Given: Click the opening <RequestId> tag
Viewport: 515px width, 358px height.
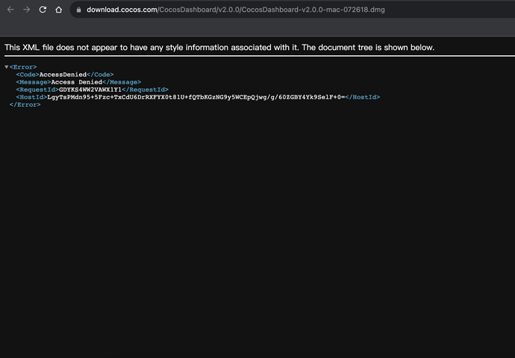Looking at the screenshot, I should click(x=37, y=89).
